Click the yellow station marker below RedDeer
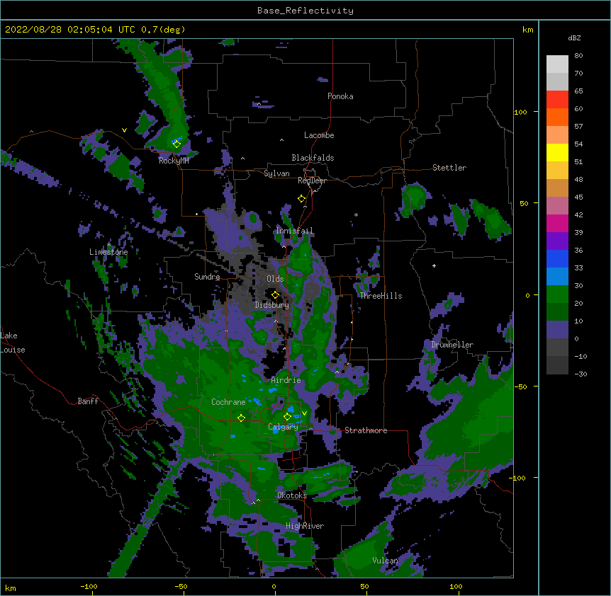Screen dimensions: 611x596 (x=301, y=199)
